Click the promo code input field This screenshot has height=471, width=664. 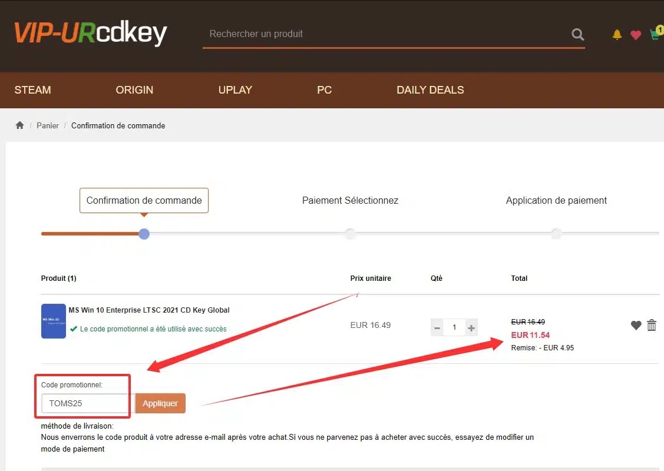(x=85, y=404)
